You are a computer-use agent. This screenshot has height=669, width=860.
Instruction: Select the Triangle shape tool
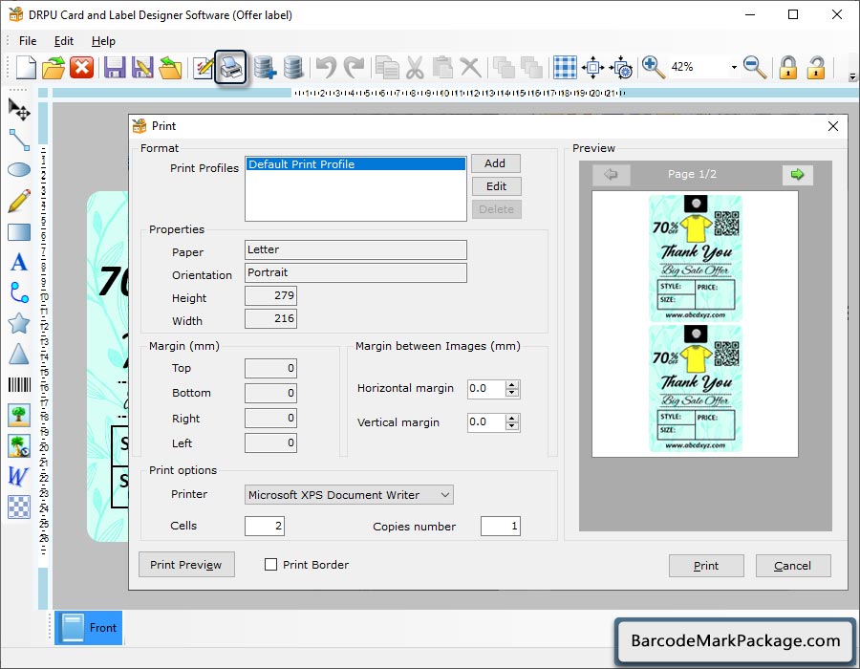[19, 354]
